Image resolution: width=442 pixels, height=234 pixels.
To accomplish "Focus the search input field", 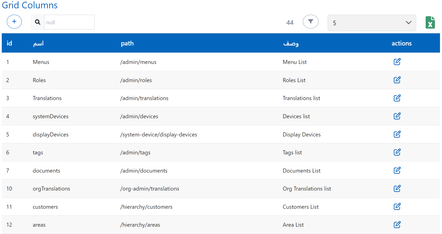I will [x=69, y=22].
